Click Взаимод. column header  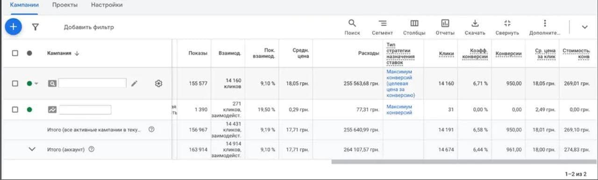click(x=229, y=53)
